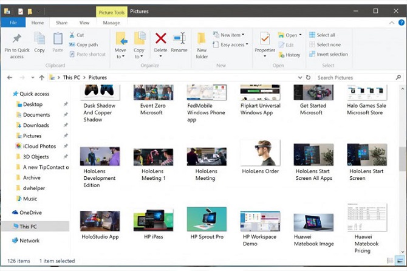
Task: Click the Edit icon in Open group
Action: 281,44
